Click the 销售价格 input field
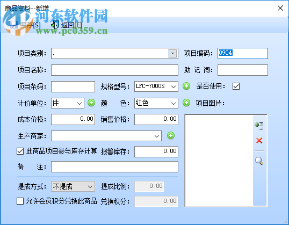The height and width of the screenshot is (225, 289). (156, 119)
